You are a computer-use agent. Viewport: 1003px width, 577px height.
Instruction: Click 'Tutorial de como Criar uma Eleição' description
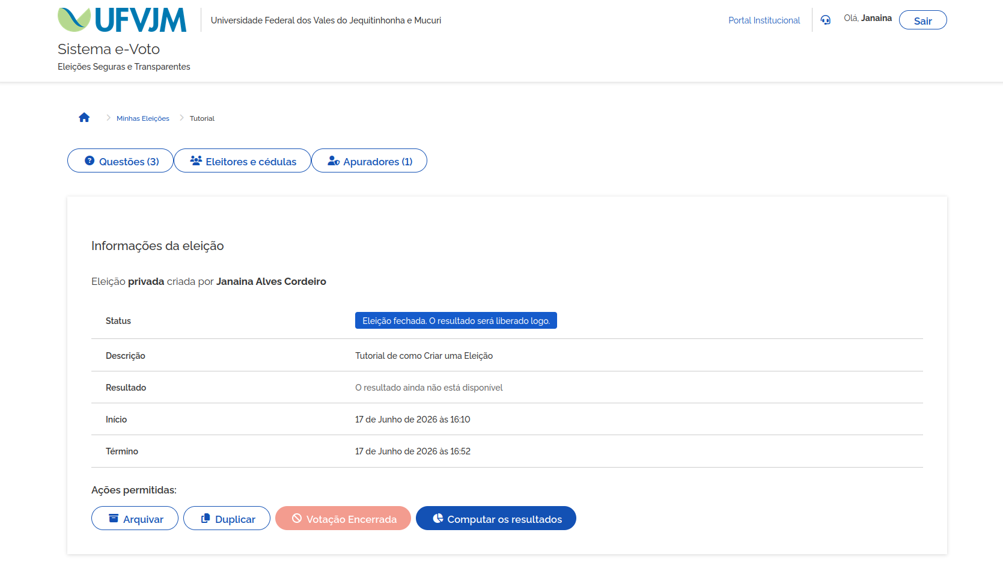click(424, 356)
